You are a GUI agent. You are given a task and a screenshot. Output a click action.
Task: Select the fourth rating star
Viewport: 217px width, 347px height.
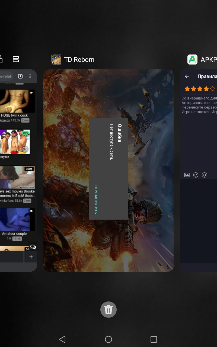click(206, 89)
